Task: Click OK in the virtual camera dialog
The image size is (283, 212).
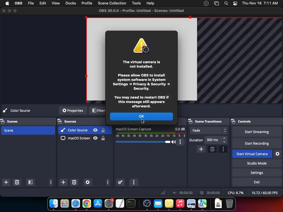Action: (x=141, y=116)
